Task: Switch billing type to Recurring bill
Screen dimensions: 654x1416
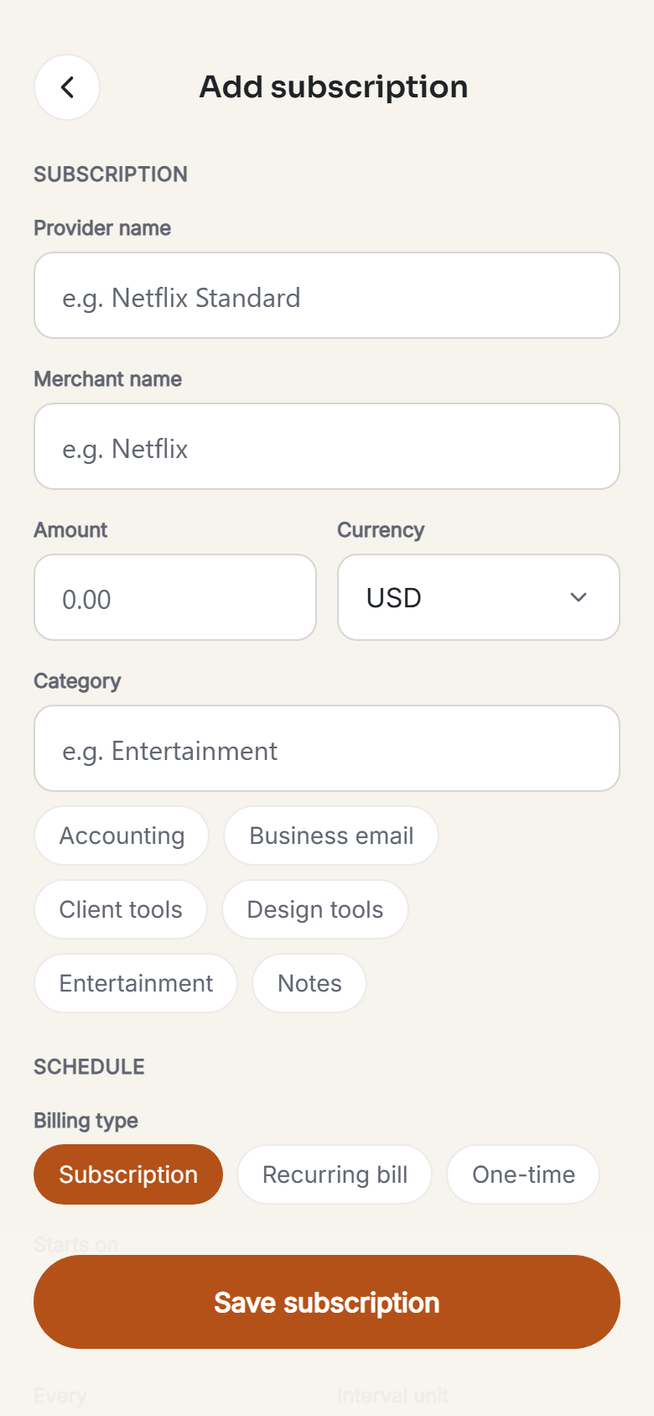Action: (335, 1174)
